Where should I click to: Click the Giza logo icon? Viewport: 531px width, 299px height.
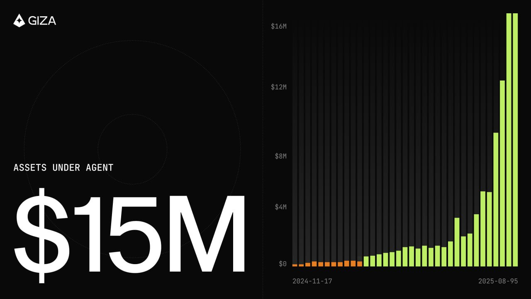(19, 20)
